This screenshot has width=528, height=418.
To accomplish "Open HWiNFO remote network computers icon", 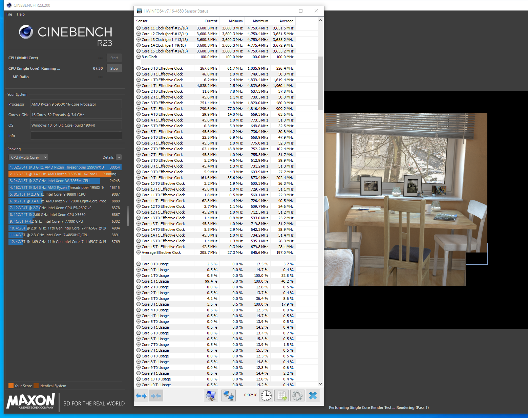I will 229,395.
